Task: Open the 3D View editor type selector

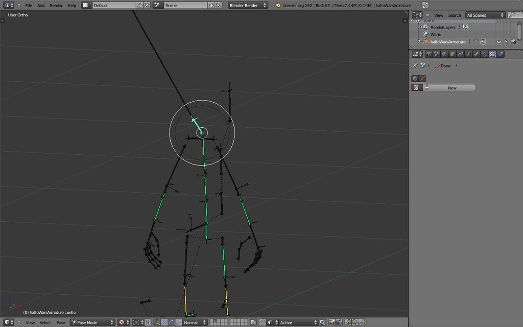Action: 8,322
